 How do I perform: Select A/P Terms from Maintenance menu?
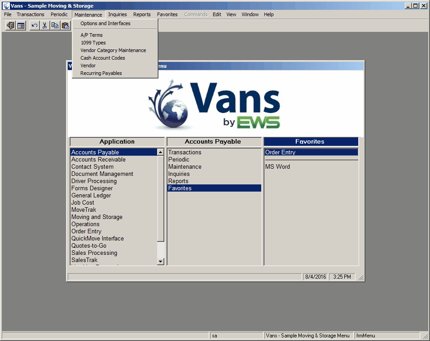point(115,35)
